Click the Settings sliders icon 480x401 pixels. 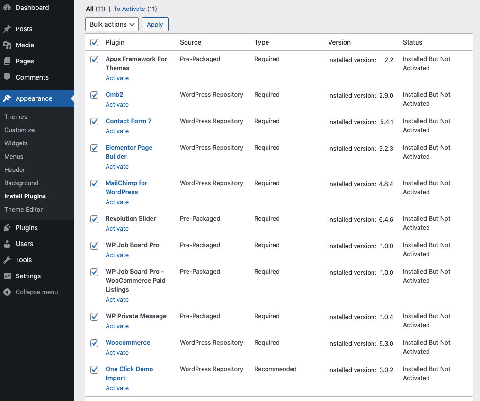click(x=7, y=276)
